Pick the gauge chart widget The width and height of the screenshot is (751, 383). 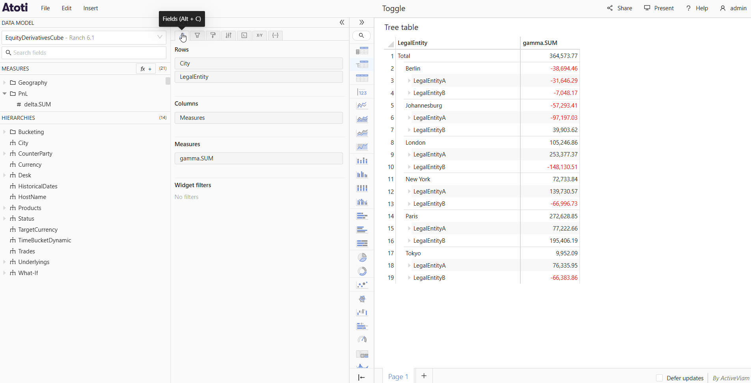click(x=362, y=339)
